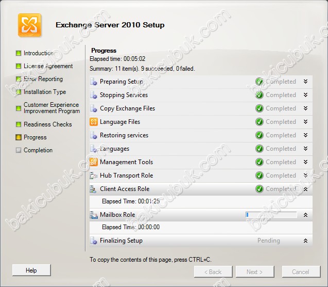Click the Management Tools orange icon
The width and height of the screenshot is (328, 287).
point(94,162)
